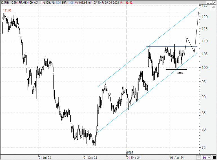Click the 80 price scale label

point(203,129)
